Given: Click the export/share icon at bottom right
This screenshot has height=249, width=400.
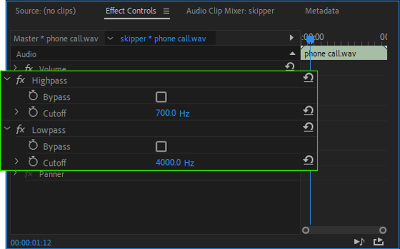Looking at the screenshot, I should (x=379, y=242).
